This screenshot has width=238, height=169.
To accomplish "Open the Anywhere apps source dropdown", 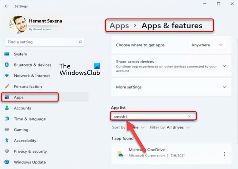I will pyautogui.click(x=207, y=45).
